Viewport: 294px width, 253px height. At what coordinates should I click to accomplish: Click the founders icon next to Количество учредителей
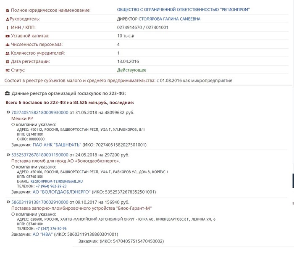[7, 53]
